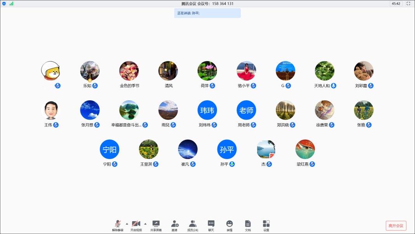
Task: Select 孙平's avatar tile
Action: [227, 150]
